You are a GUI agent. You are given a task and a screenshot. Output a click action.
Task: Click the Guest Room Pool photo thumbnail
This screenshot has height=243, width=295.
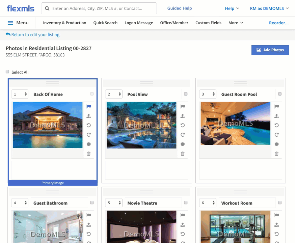(x=235, y=124)
